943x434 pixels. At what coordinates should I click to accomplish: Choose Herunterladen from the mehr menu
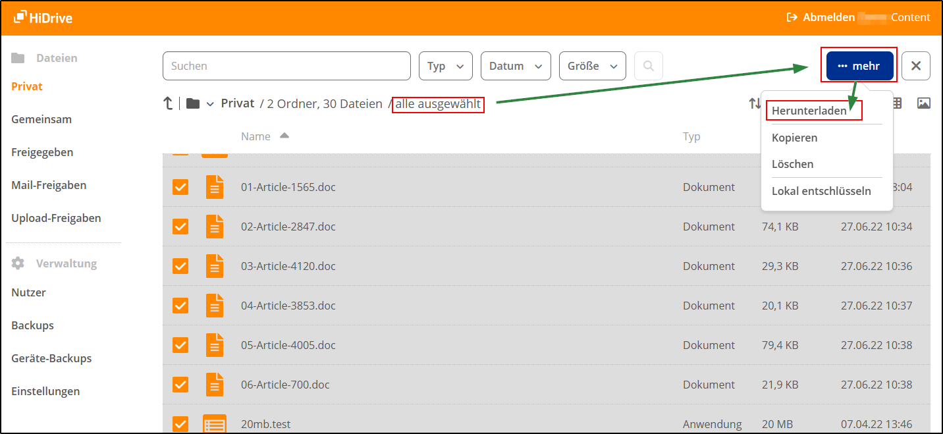(x=809, y=111)
